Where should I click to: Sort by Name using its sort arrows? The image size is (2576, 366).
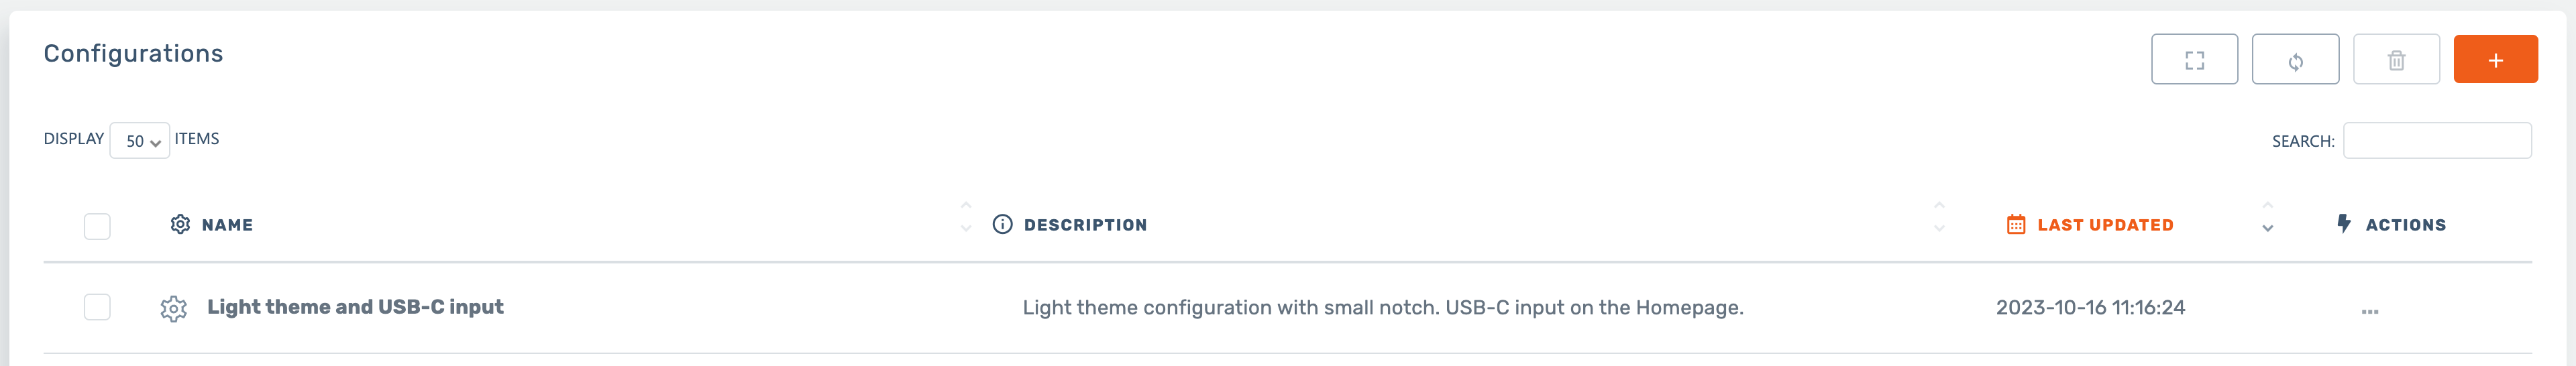965,217
